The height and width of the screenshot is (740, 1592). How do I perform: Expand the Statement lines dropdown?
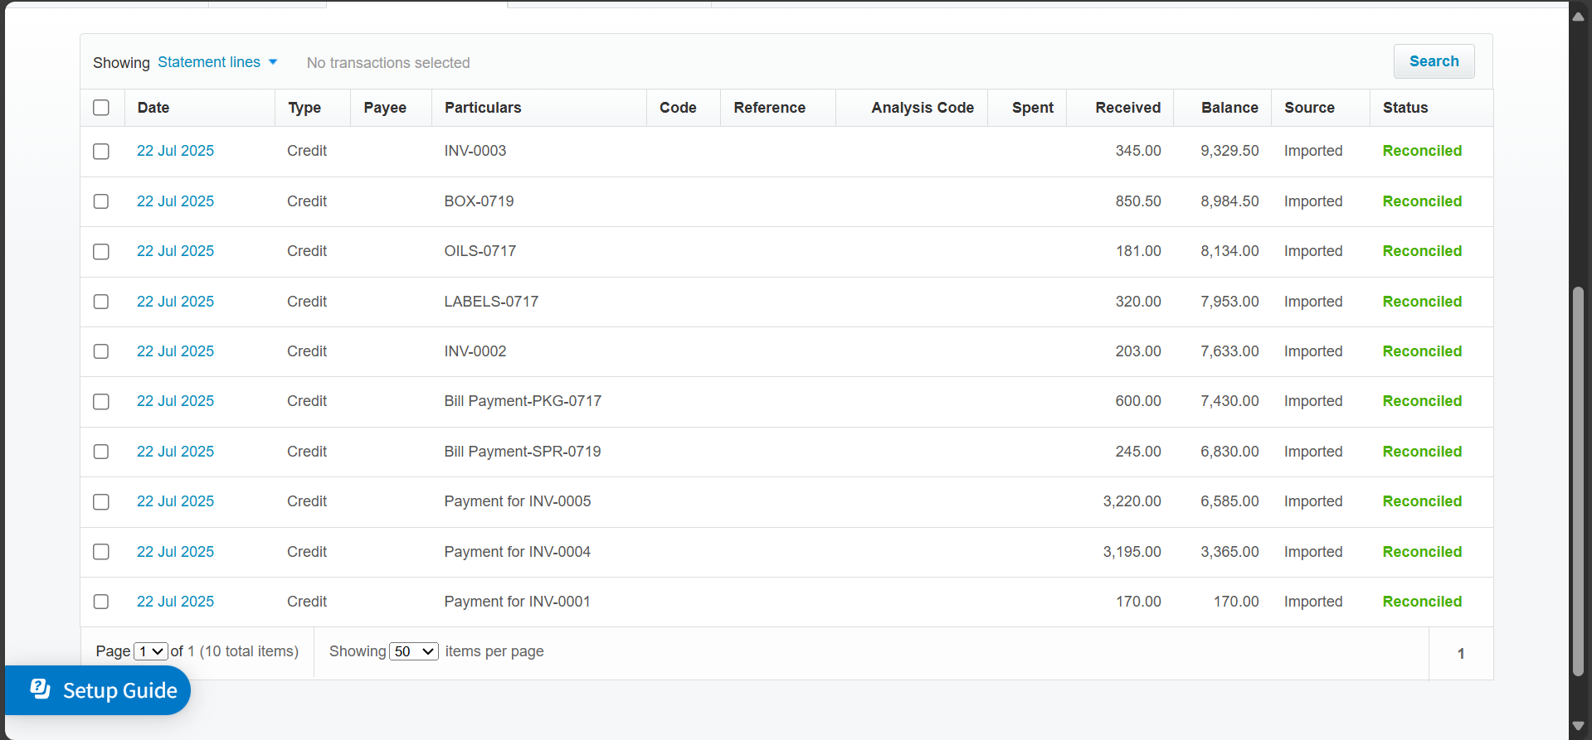click(x=217, y=62)
